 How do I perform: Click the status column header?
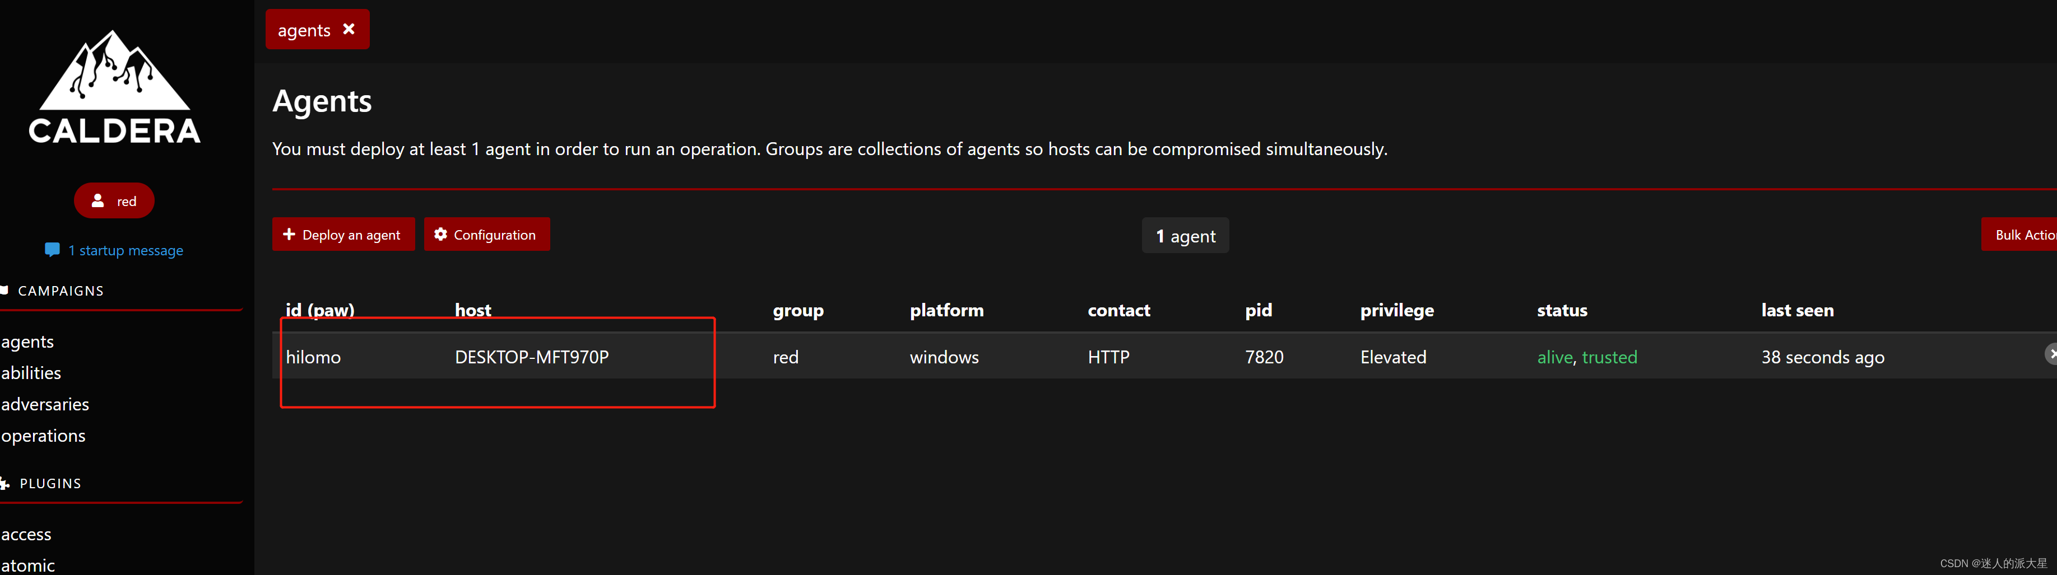click(x=1562, y=310)
